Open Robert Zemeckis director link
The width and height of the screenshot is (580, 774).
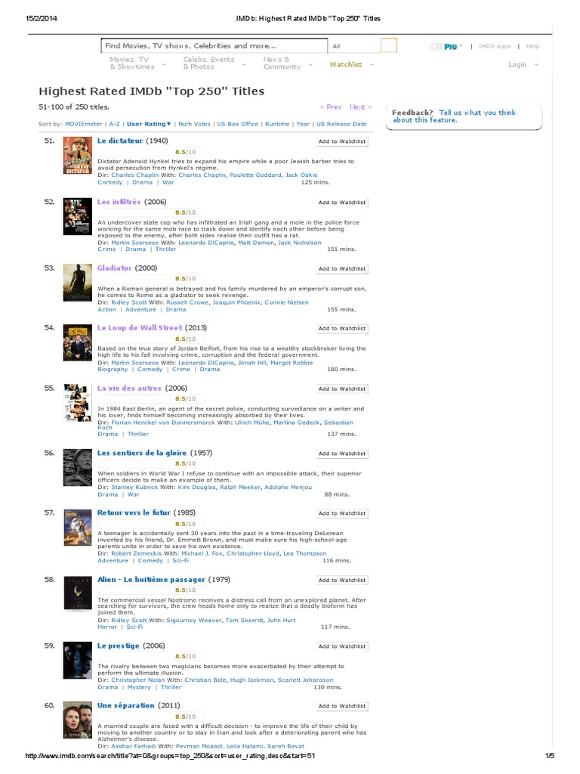click(136, 554)
